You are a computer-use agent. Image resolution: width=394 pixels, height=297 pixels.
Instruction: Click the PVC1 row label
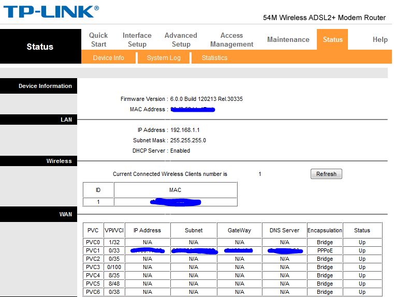click(x=93, y=250)
